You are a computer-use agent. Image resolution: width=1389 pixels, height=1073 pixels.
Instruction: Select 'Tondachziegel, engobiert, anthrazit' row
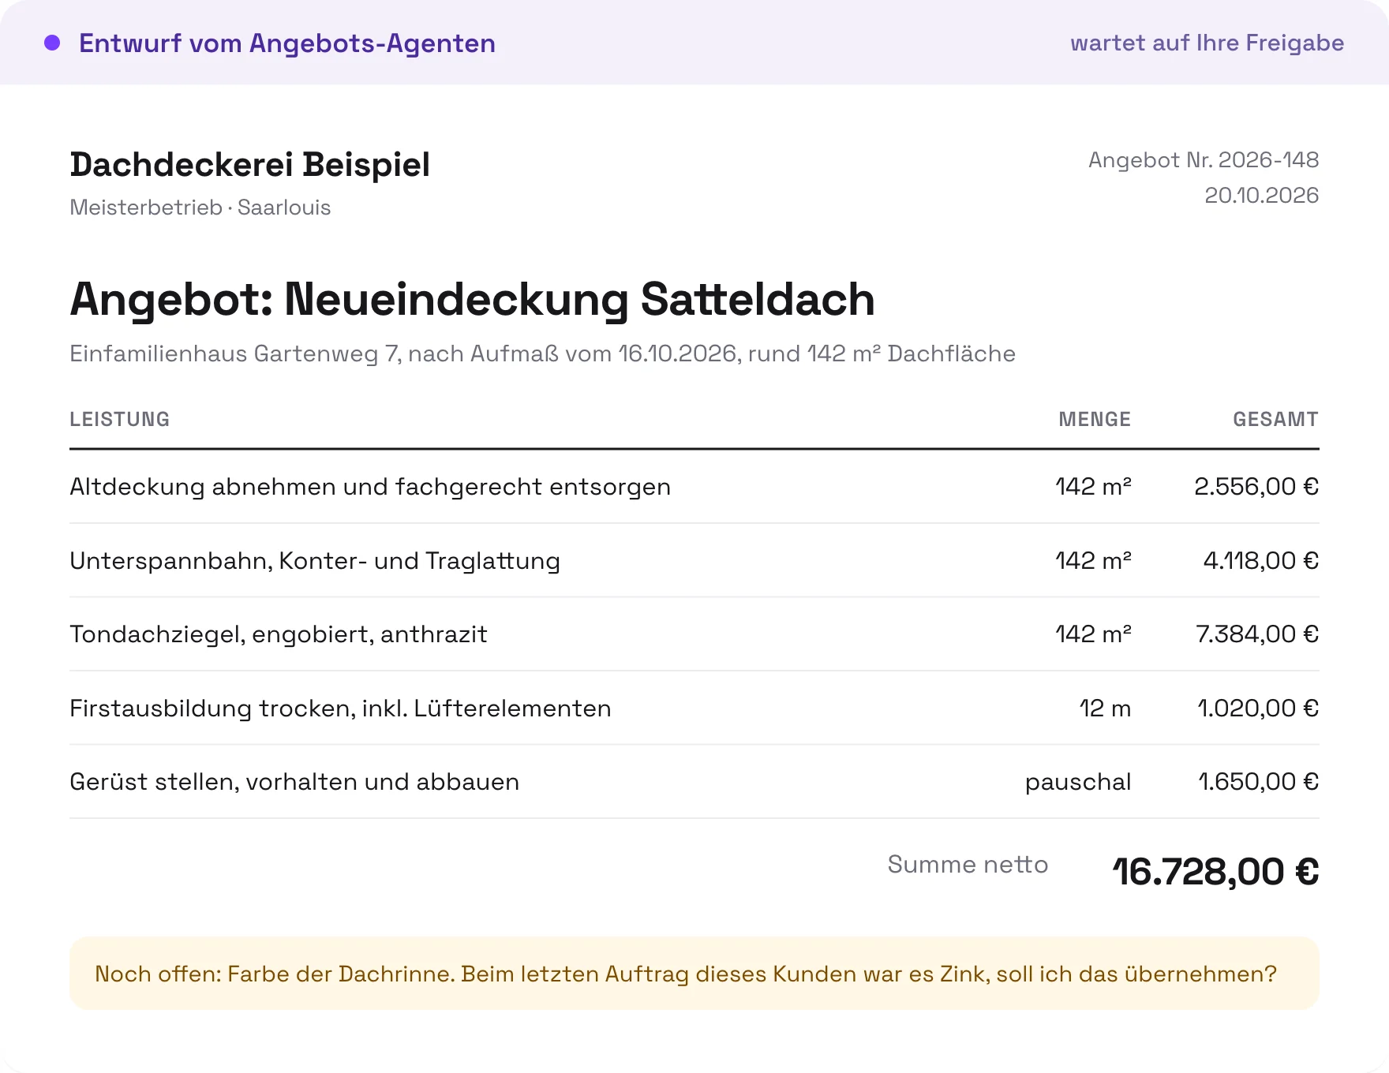tap(694, 634)
